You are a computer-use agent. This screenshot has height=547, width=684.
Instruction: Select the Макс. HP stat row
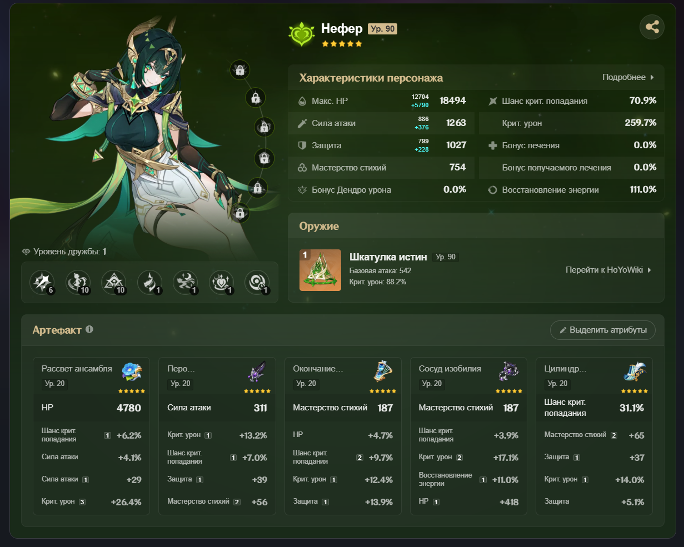tap(382, 101)
